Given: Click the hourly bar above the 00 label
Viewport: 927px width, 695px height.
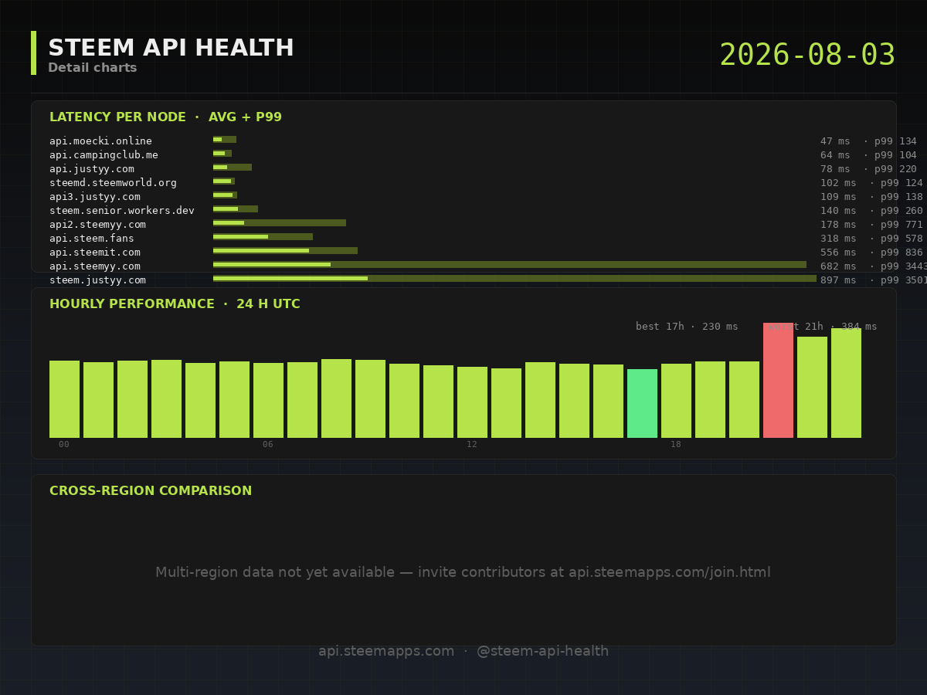Looking at the screenshot, I should coord(64,399).
